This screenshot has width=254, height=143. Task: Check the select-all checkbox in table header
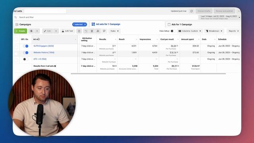16,39
